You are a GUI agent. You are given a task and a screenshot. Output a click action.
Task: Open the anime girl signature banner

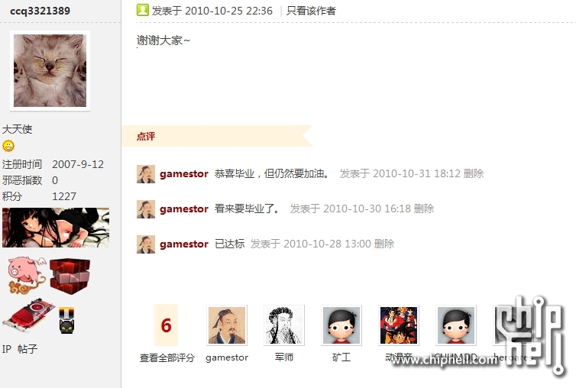(x=56, y=228)
